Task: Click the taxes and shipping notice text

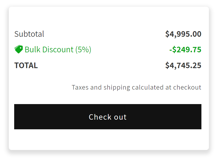Action: (136, 87)
